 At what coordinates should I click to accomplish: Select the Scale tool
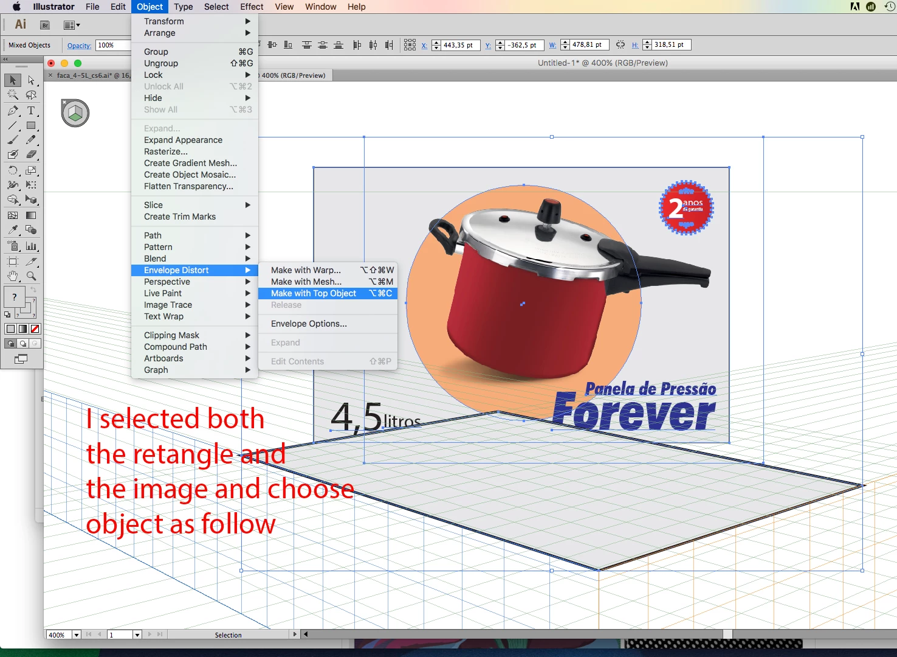[31, 170]
